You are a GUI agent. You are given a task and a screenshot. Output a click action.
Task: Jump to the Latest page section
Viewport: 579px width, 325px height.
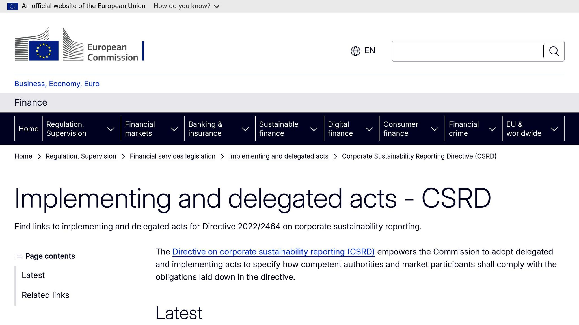pyautogui.click(x=33, y=275)
